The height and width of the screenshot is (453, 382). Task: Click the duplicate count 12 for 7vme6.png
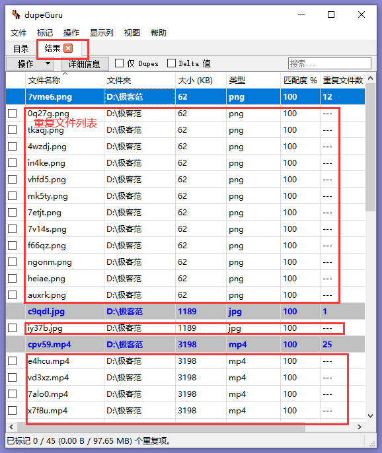pos(327,97)
